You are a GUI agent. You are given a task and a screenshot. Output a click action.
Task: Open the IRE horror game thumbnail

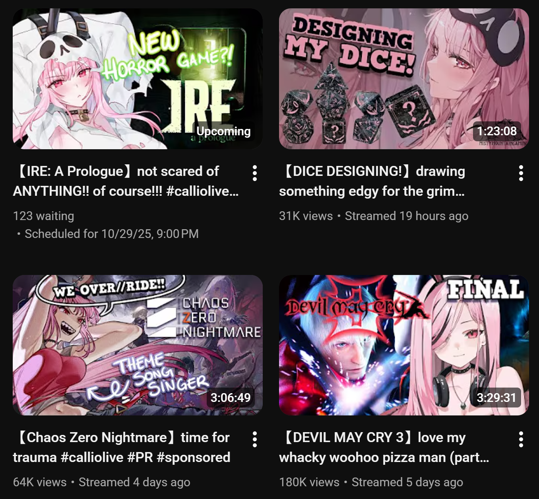(x=138, y=79)
